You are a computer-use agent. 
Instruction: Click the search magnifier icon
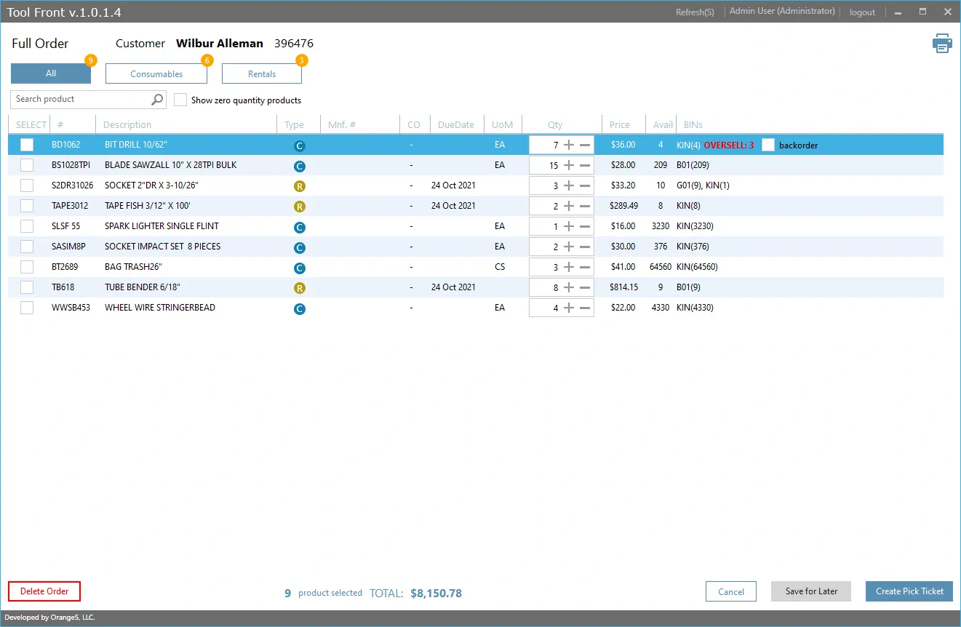pyautogui.click(x=157, y=100)
